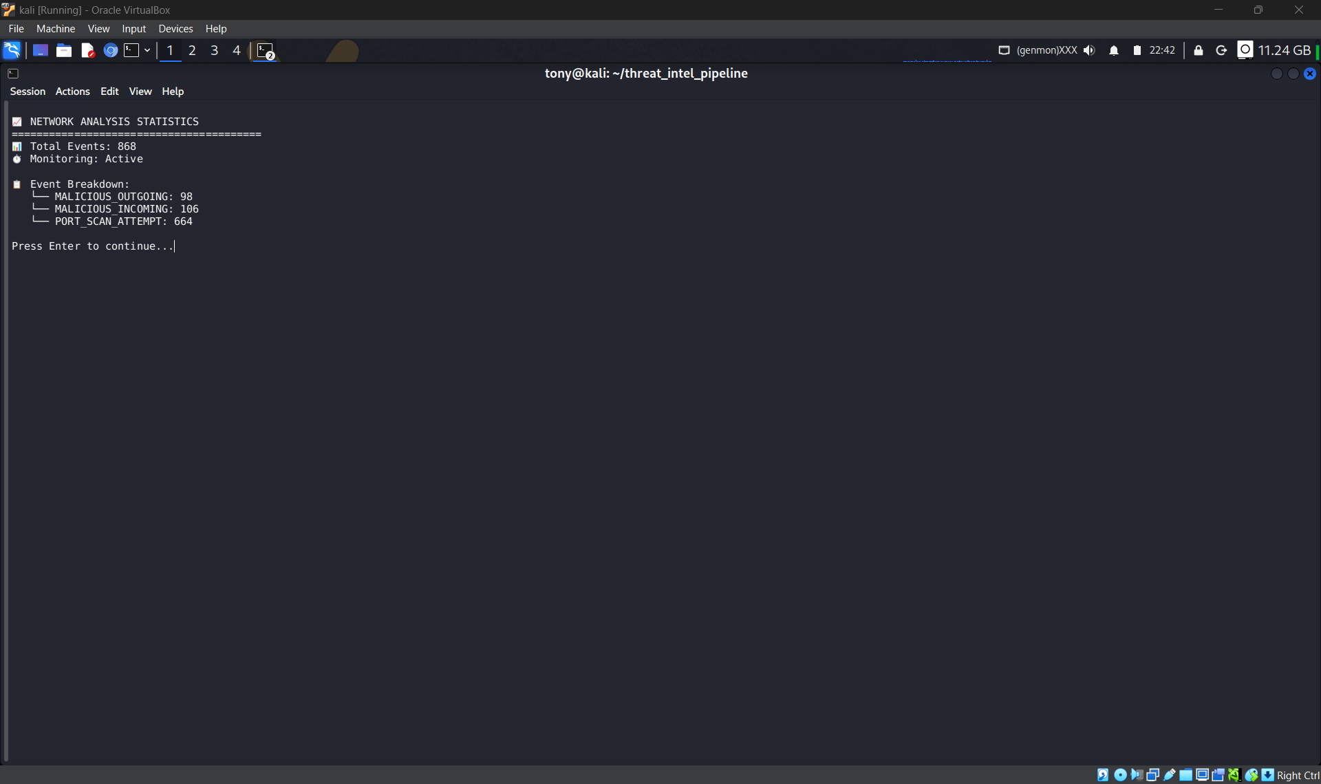Expand the terminal launcher dropdown arrow
Viewport: 1321px width, 784px height.
[x=147, y=50]
